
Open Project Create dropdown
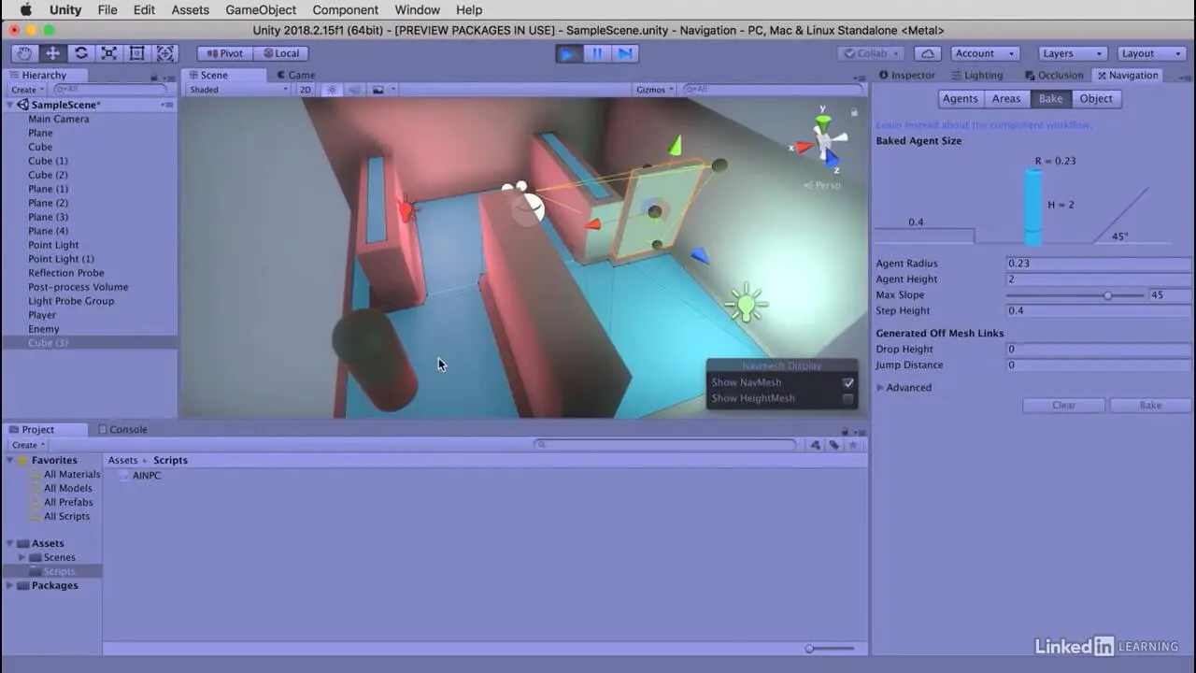click(x=27, y=445)
